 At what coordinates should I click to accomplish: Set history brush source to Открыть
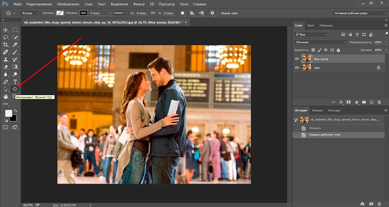coord(296,128)
